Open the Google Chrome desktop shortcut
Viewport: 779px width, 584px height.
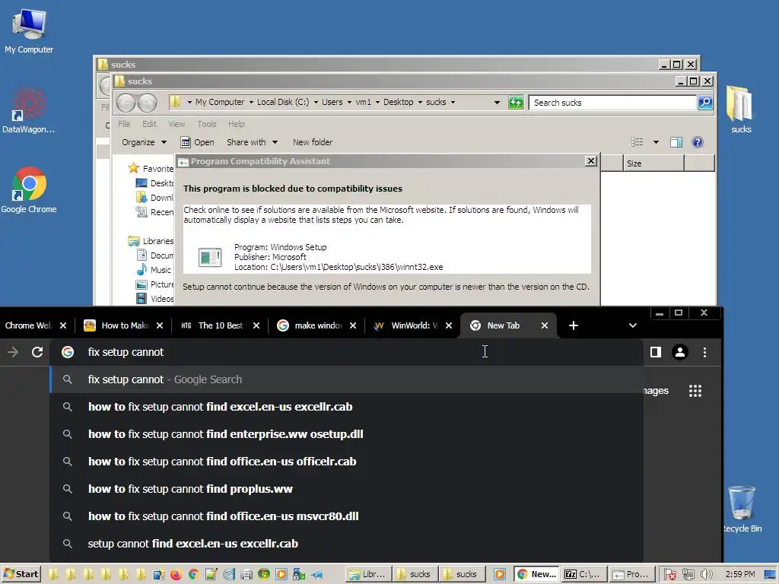[x=28, y=190]
